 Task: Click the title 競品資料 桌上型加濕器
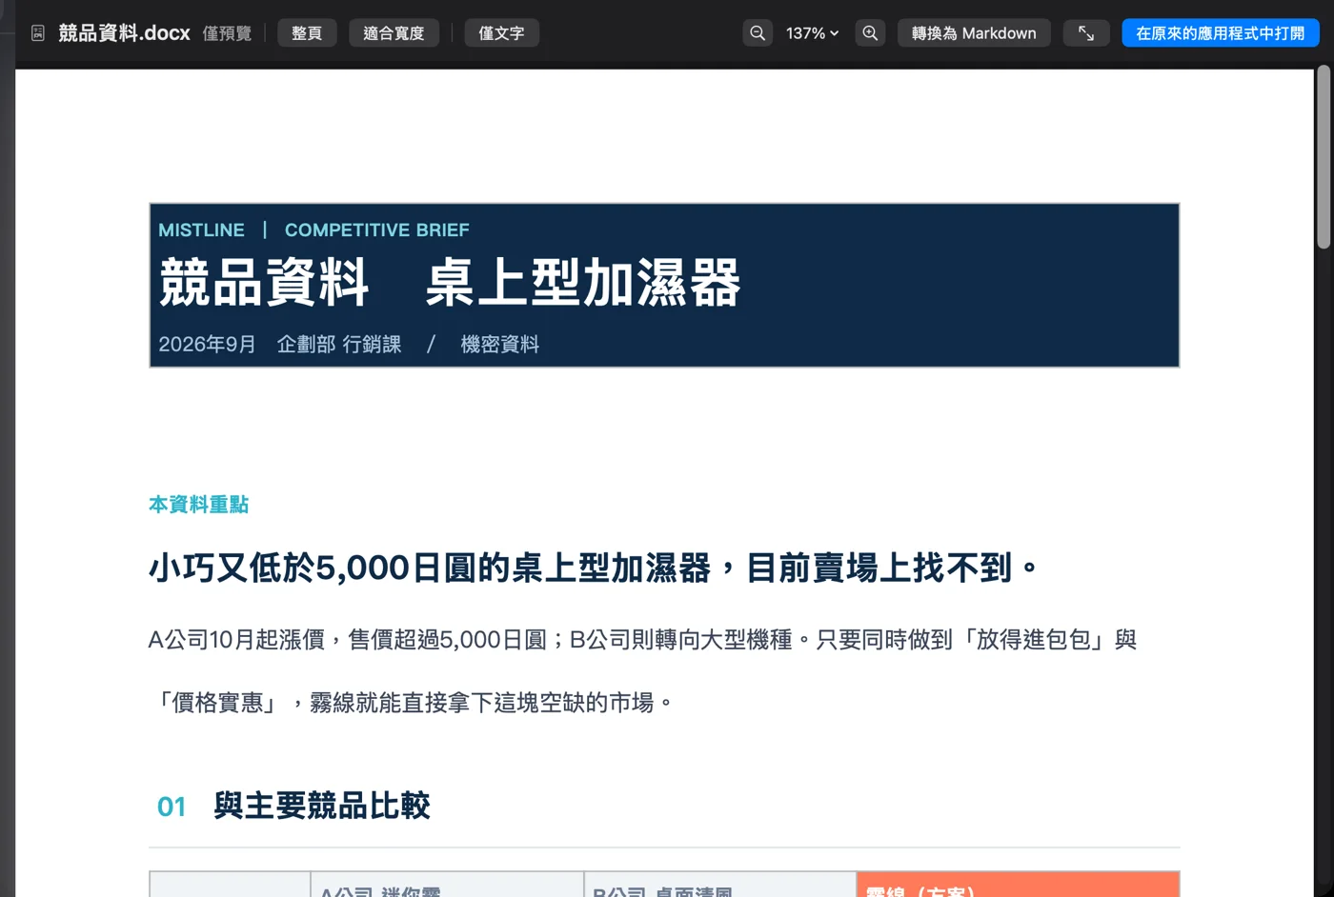pyautogui.click(x=450, y=283)
